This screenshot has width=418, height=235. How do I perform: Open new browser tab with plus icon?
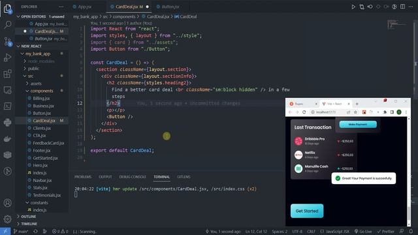357,104
